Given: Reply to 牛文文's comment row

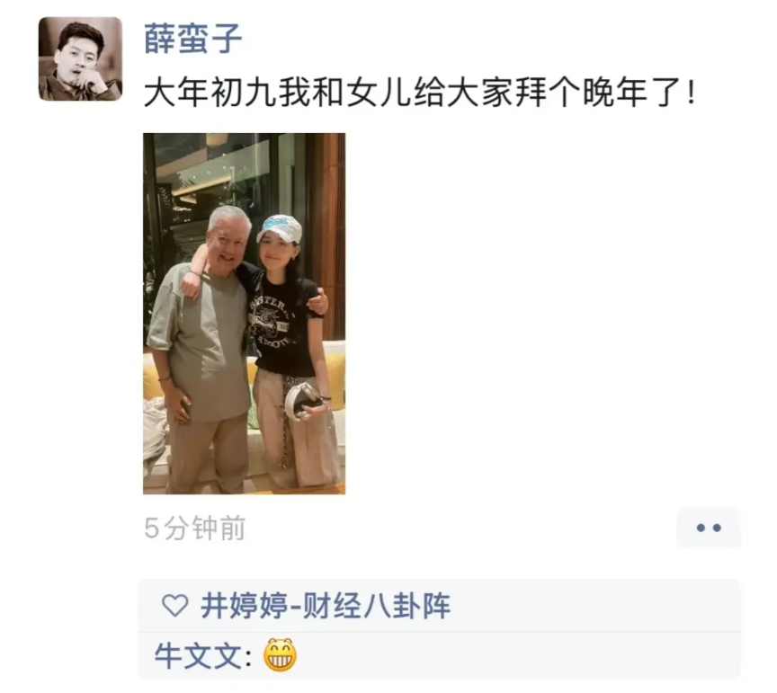Looking at the screenshot, I should tap(440, 655).
